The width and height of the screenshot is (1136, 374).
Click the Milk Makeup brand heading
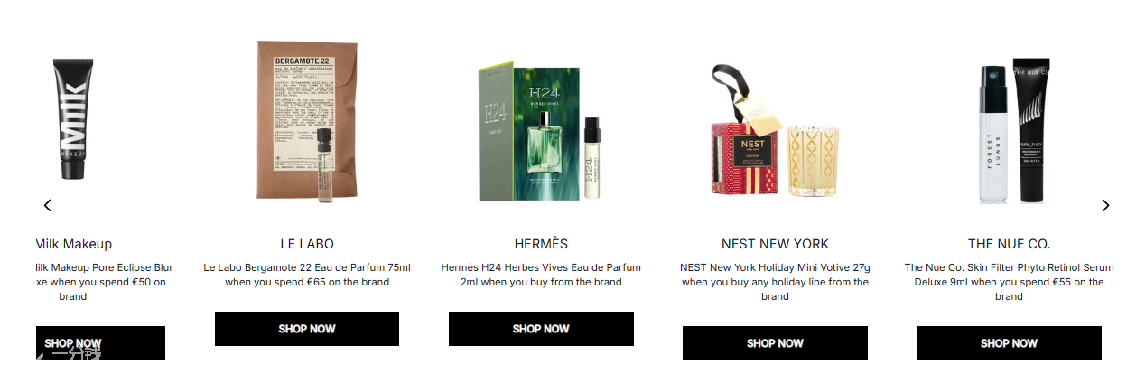tap(74, 244)
